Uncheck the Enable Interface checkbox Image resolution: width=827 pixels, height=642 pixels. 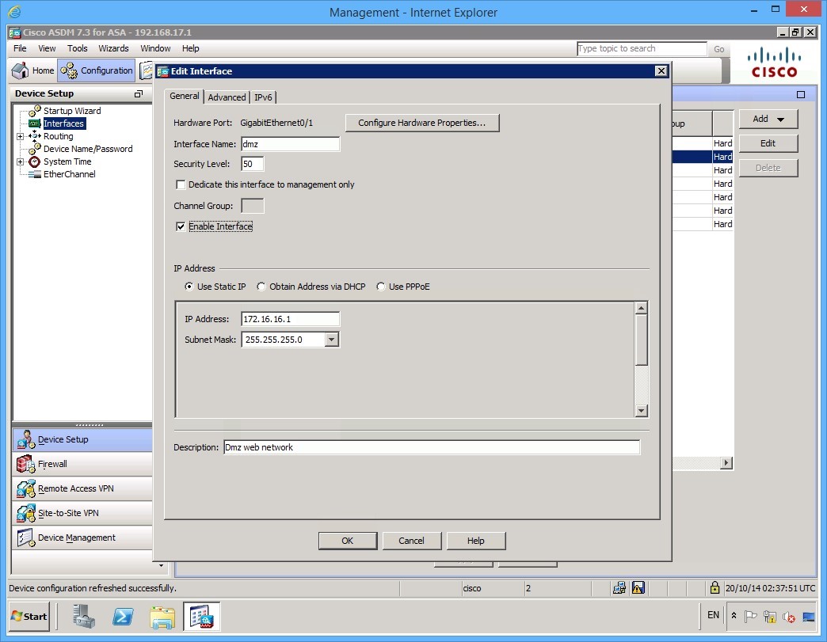181,226
